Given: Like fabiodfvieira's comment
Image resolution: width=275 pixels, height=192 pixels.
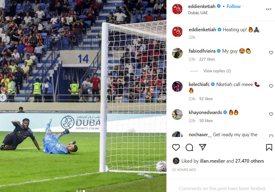Looking at the screenshot, I should click(x=271, y=53).
